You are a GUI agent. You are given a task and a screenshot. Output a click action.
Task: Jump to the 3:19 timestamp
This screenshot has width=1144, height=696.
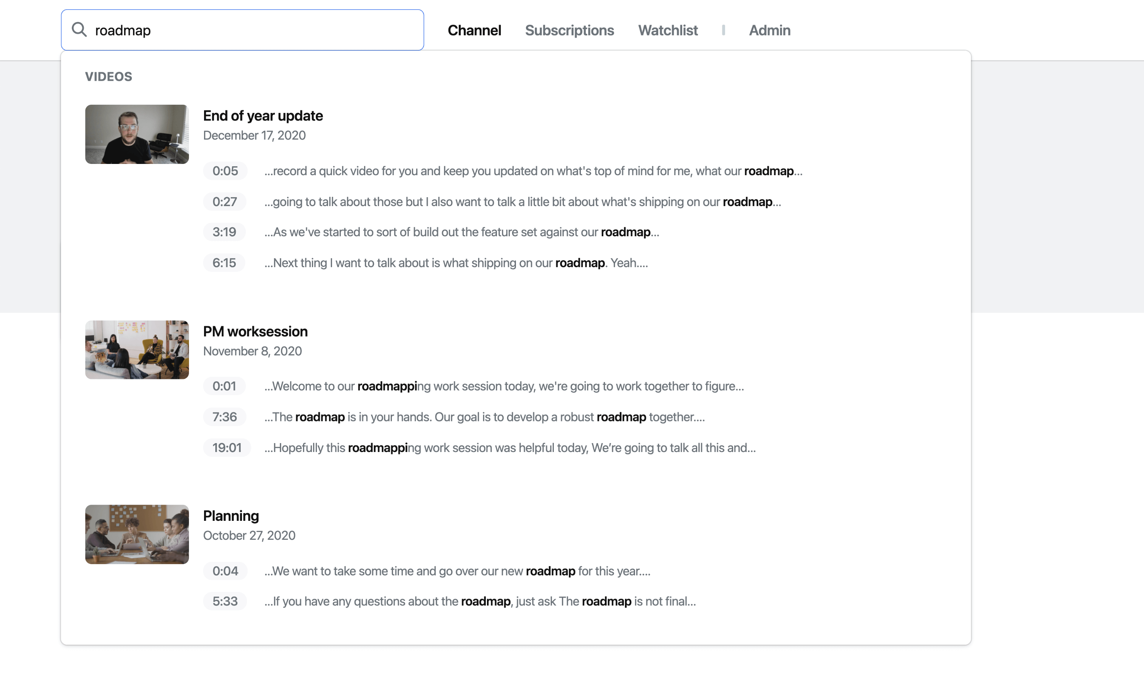224,232
